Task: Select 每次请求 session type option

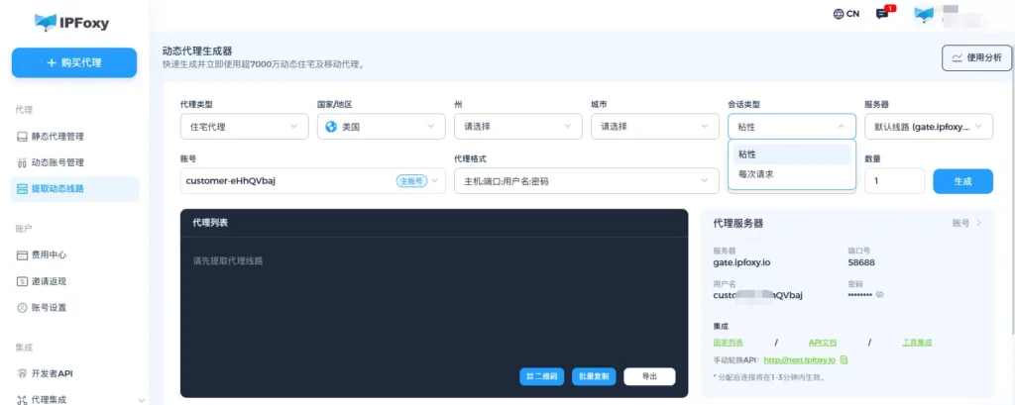Action: coord(756,174)
